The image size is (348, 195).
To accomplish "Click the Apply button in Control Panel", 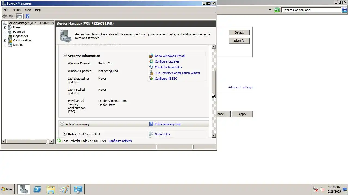I will (x=242, y=114).
